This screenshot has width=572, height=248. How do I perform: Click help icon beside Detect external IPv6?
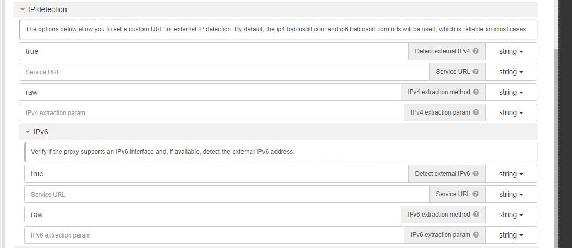pyautogui.click(x=476, y=174)
